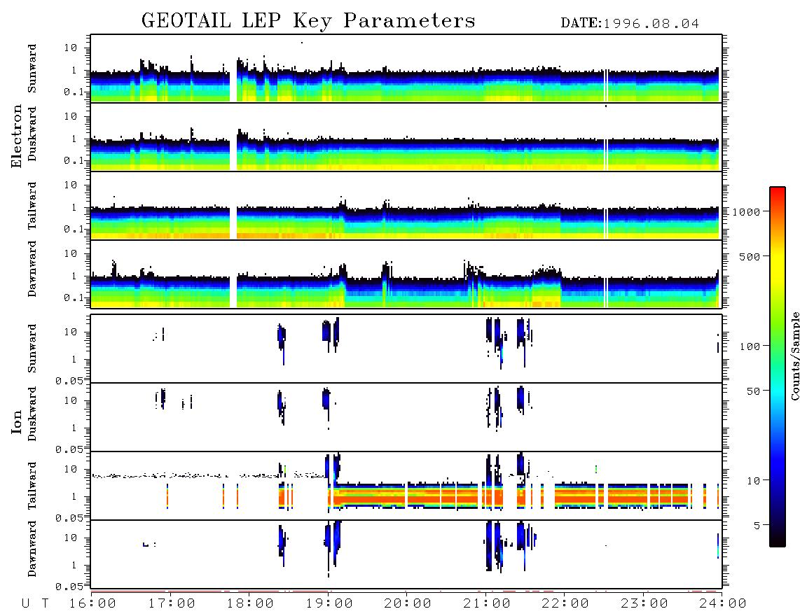Click the 19:00 time tick label
Screen dimensions: 800x616
329,603
